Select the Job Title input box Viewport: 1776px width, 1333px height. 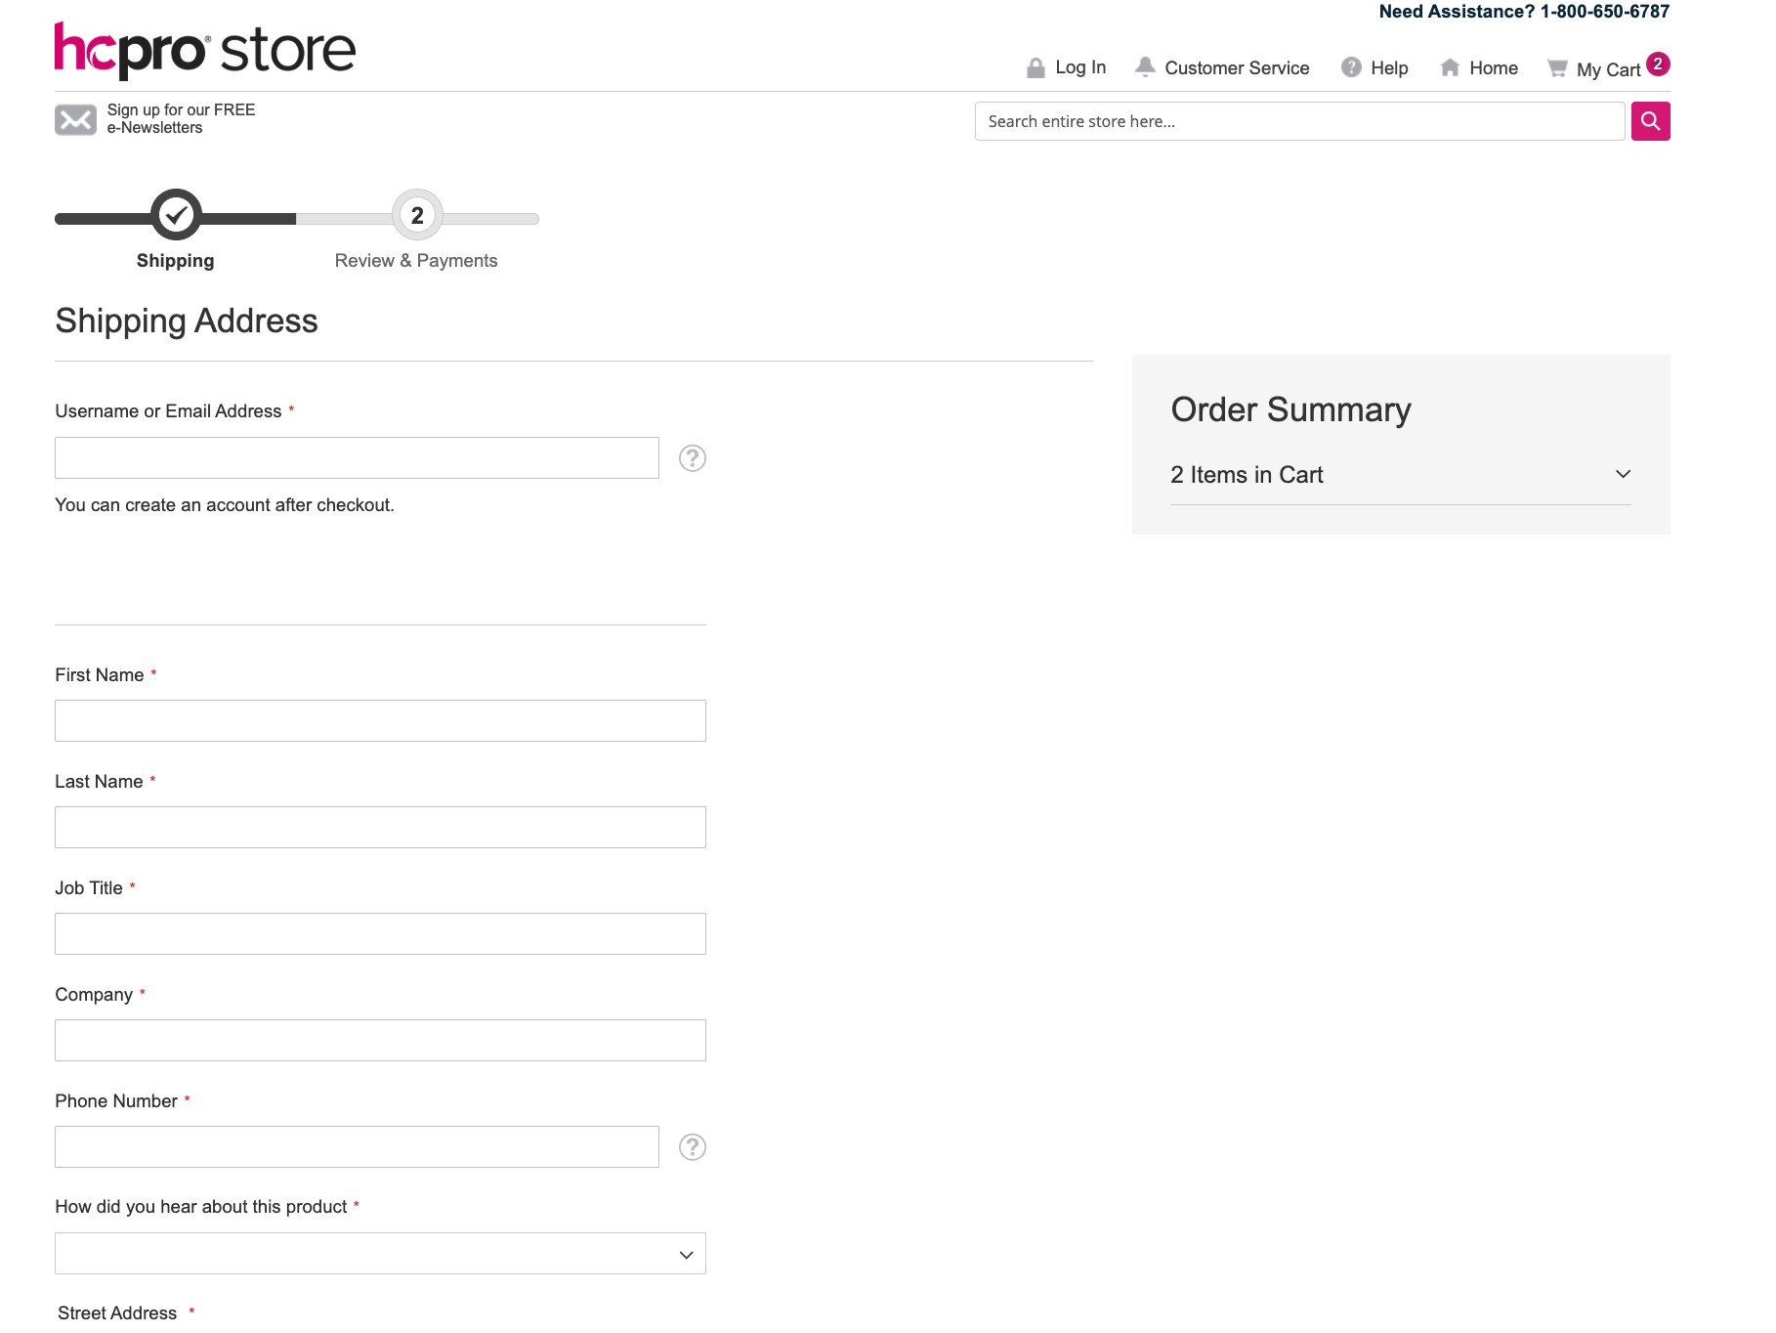tap(380, 934)
